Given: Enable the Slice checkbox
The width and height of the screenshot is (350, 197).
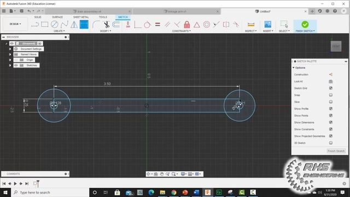Looking at the screenshot, I should tap(331, 102).
